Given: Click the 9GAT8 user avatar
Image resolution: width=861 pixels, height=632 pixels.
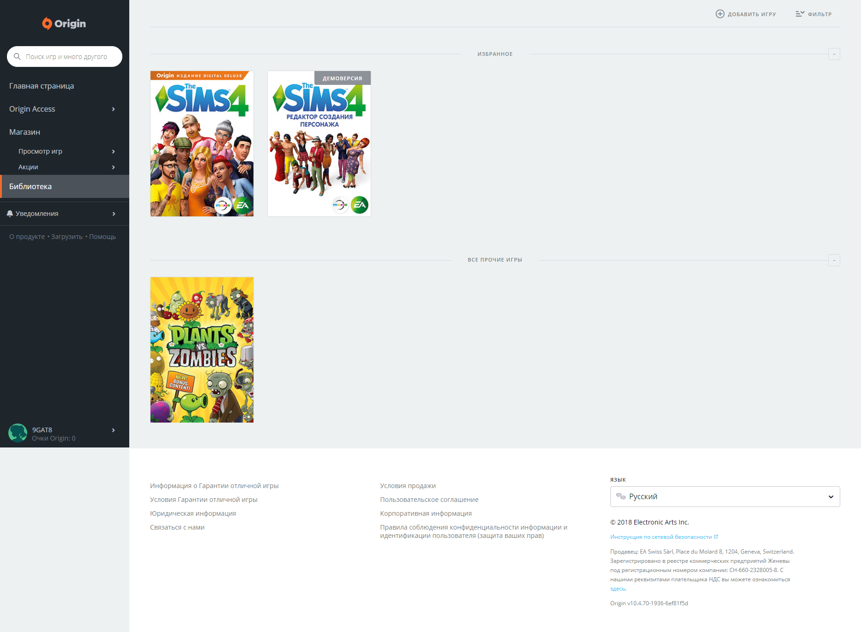Looking at the screenshot, I should (18, 433).
